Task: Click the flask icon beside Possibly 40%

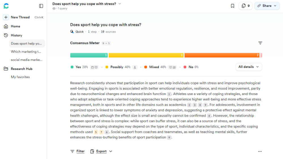Action: [x=135, y=67]
